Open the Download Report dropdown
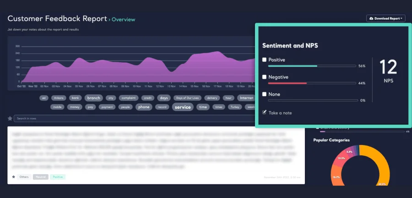Screen dimensions: 412x198 click(x=386, y=18)
